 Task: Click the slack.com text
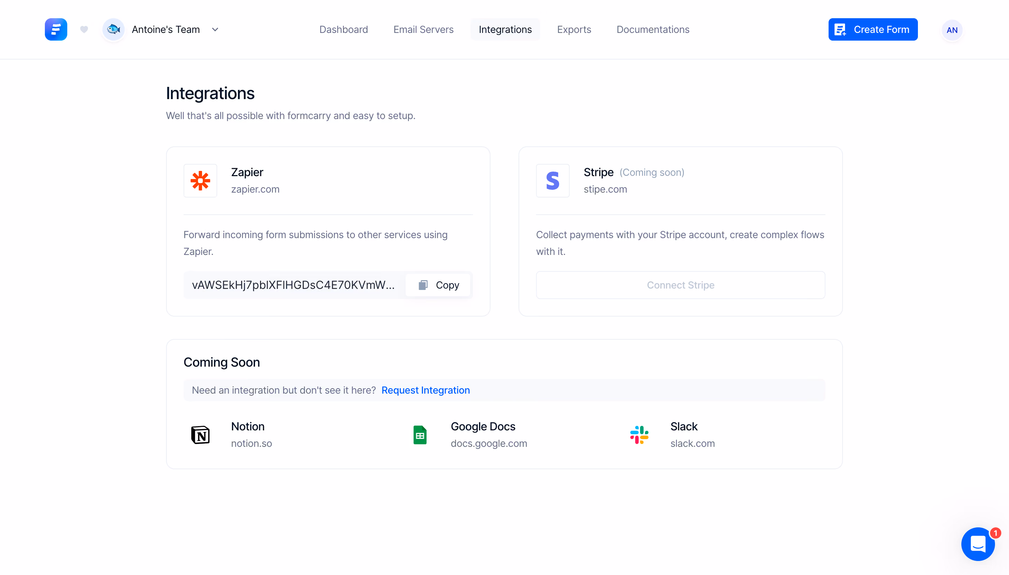[692, 443]
